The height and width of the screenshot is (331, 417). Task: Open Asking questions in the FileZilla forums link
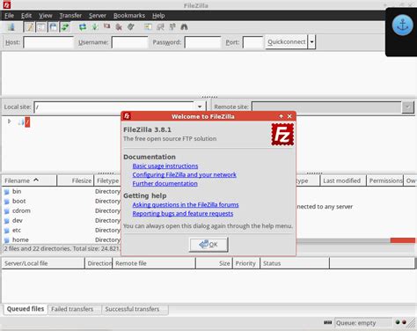pos(186,204)
